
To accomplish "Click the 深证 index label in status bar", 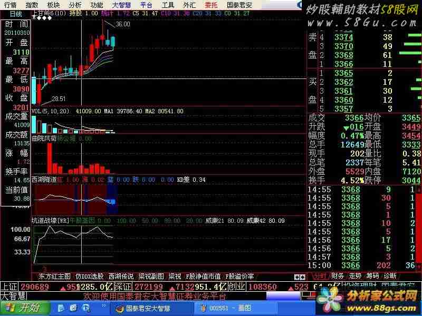I will pos(122,287).
